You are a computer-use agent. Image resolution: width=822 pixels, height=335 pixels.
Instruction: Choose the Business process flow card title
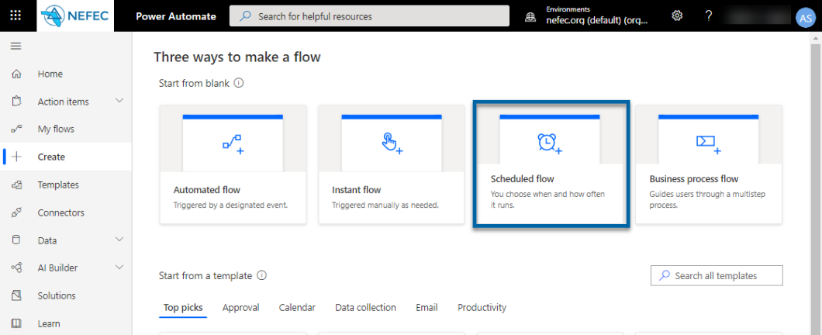click(x=693, y=179)
